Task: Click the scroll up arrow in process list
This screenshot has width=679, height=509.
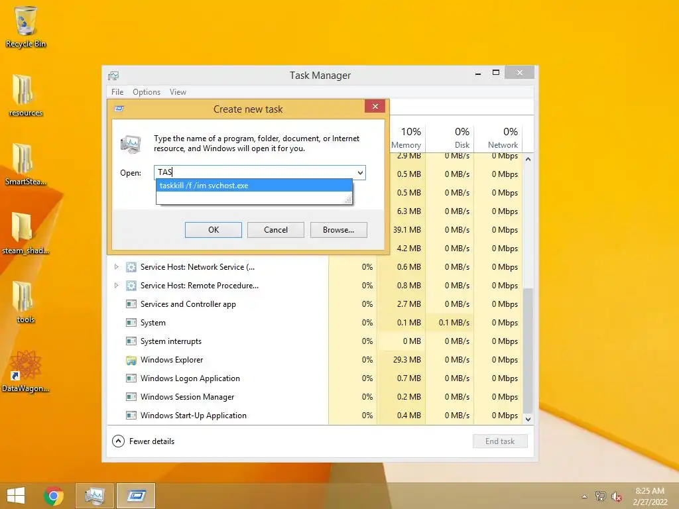Action: (528, 159)
